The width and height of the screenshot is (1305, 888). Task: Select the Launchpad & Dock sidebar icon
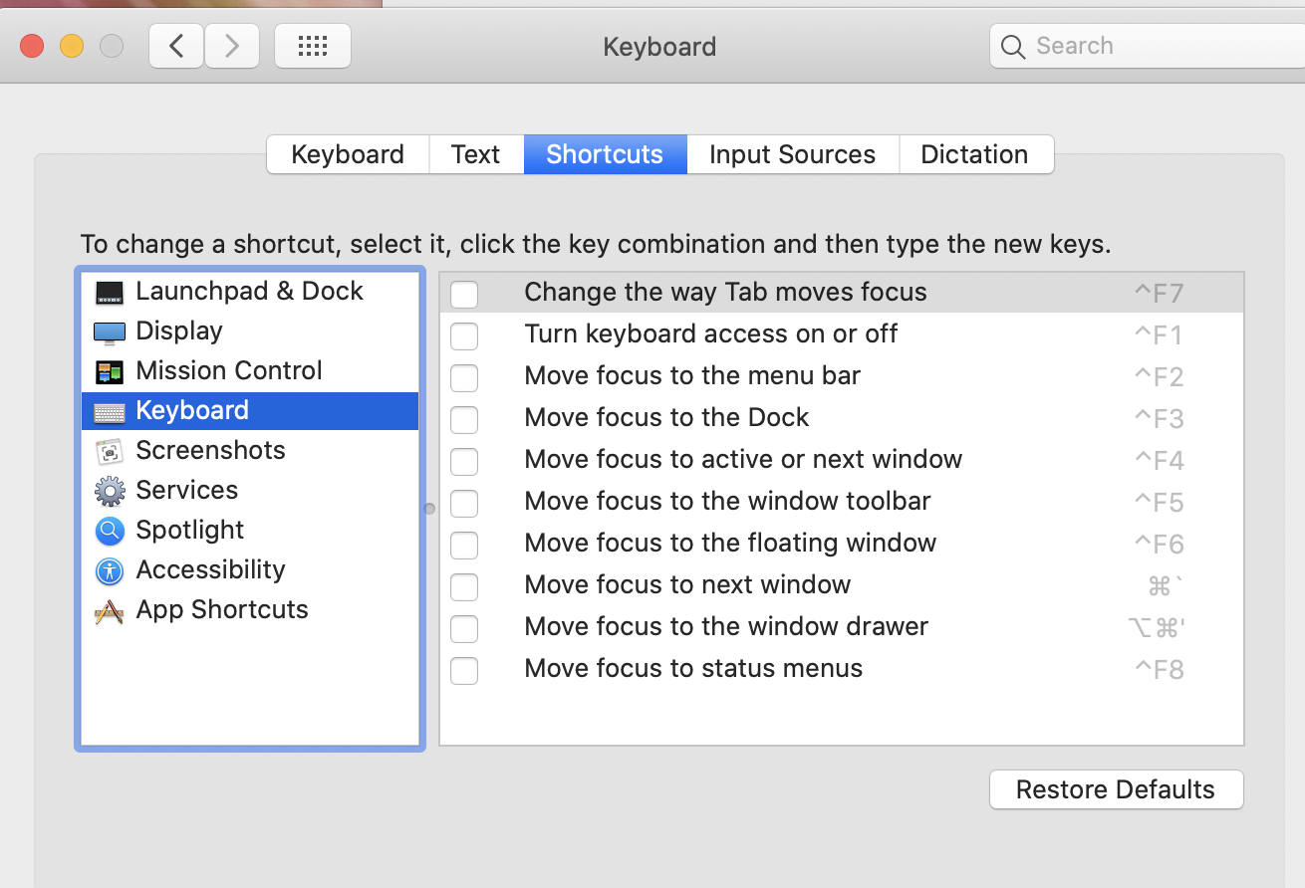click(110, 291)
